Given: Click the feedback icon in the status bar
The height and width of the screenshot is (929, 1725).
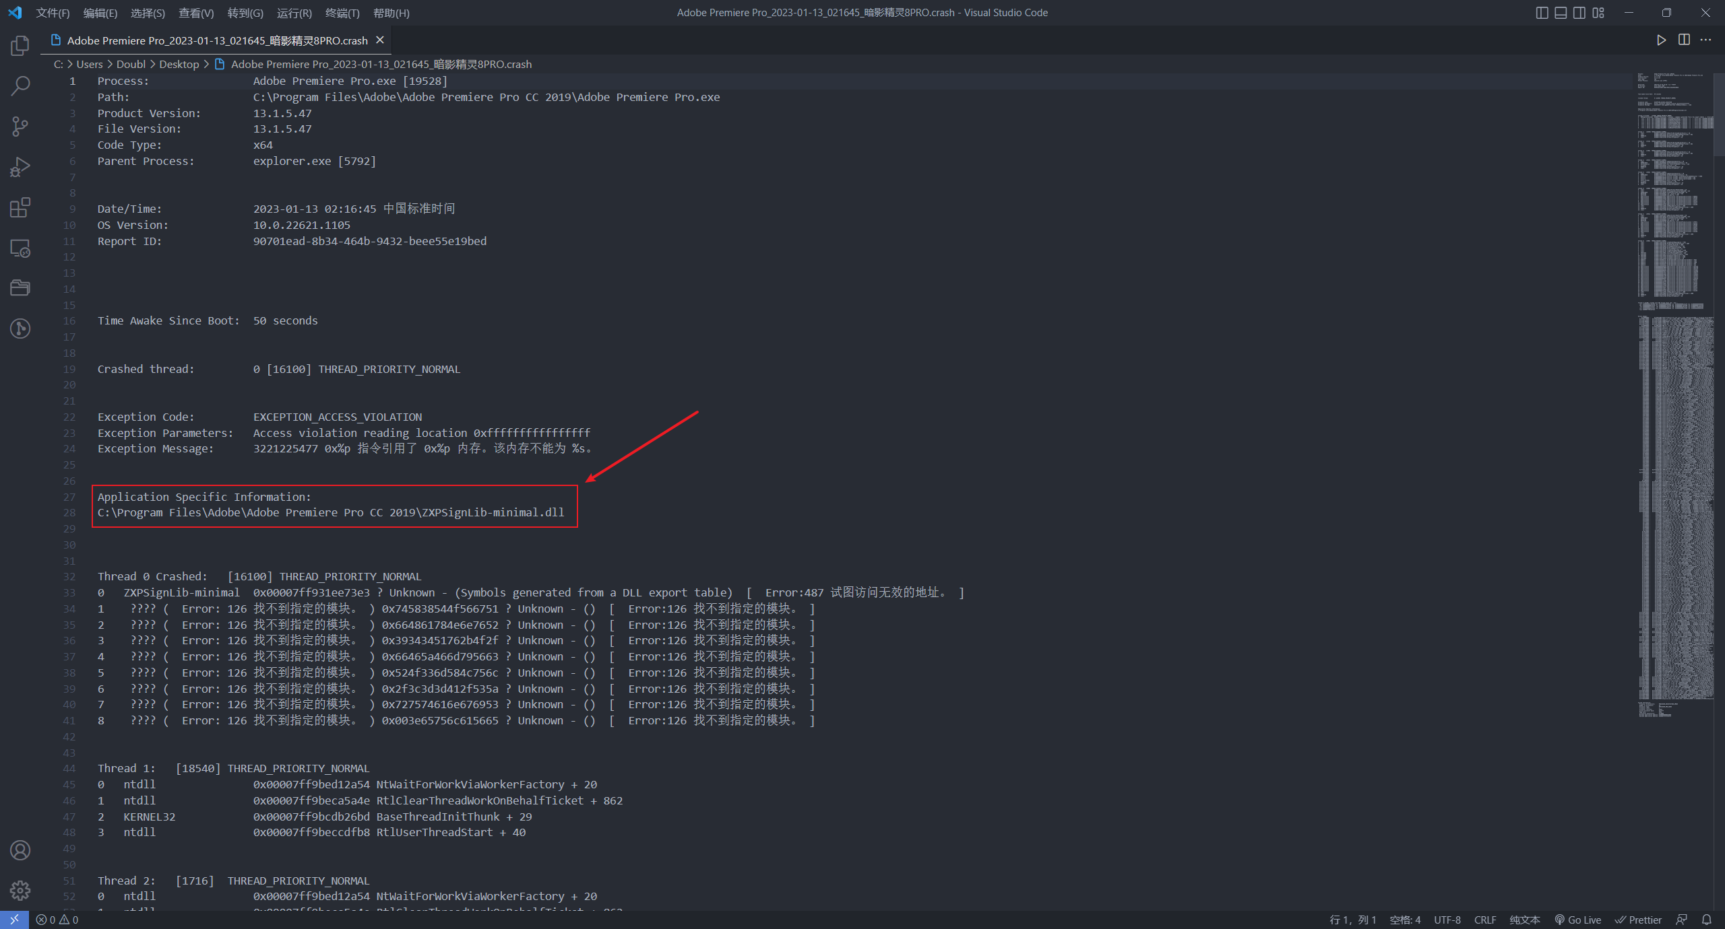Looking at the screenshot, I should (x=1682, y=920).
